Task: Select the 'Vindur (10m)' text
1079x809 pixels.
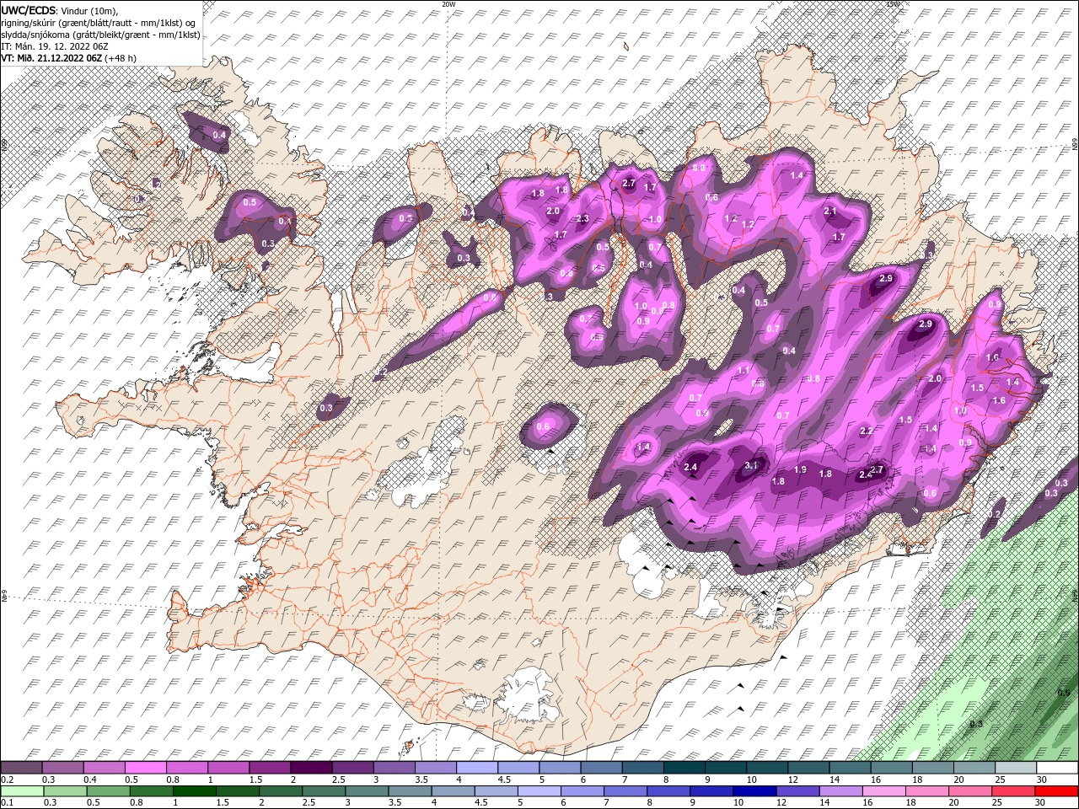Action: tap(90, 10)
